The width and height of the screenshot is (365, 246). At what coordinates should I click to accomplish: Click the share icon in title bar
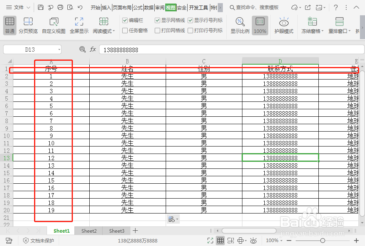click(x=308, y=7)
